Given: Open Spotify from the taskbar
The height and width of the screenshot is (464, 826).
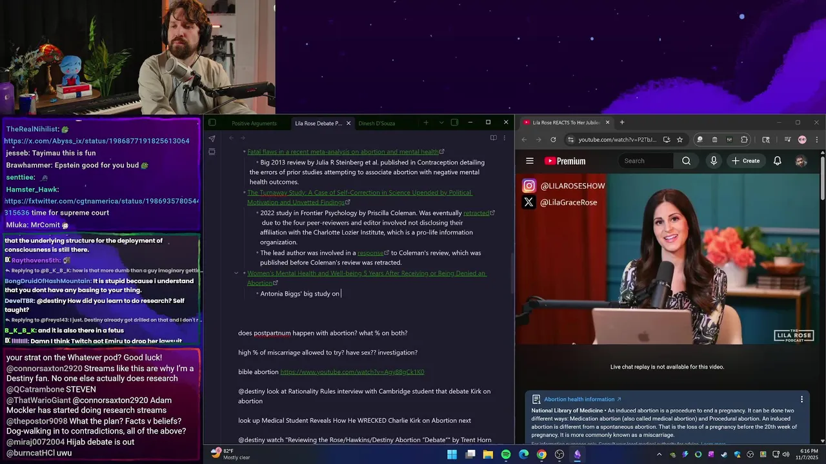Looking at the screenshot, I should coord(506,454).
